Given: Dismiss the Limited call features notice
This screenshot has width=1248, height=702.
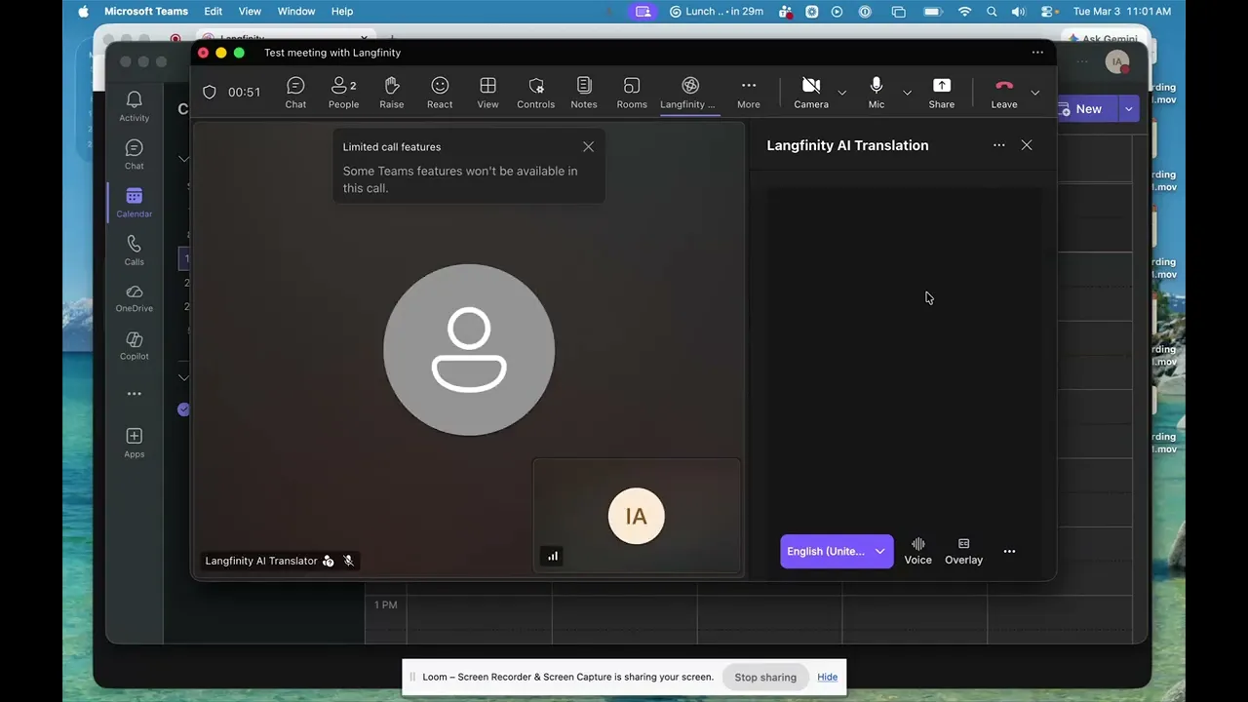Looking at the screenshot, I should click(588, 146).
